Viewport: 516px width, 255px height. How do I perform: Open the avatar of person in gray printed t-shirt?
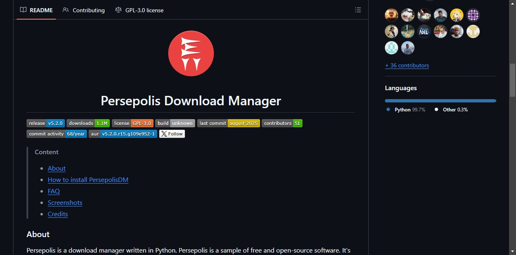408,48
